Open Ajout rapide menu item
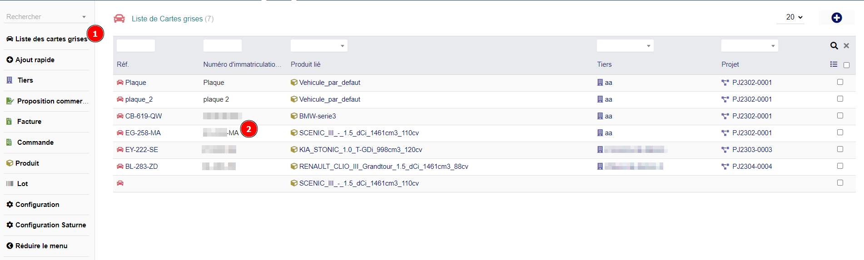This screenshot has height=260, width=864. coord(35,60)
